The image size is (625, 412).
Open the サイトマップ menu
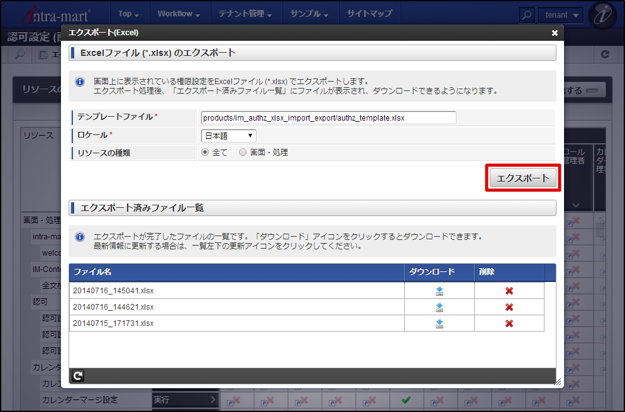pyautogui.click(x=370, y=13)
